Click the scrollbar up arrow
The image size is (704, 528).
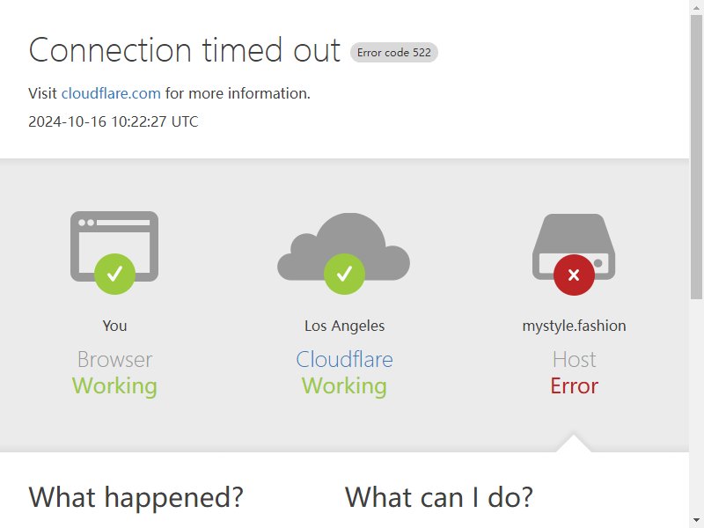click(697, 6)
